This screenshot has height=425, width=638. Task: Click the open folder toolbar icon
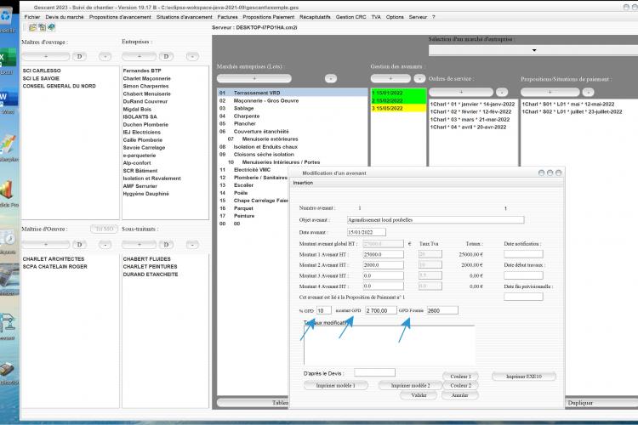(x=32, y=27)
